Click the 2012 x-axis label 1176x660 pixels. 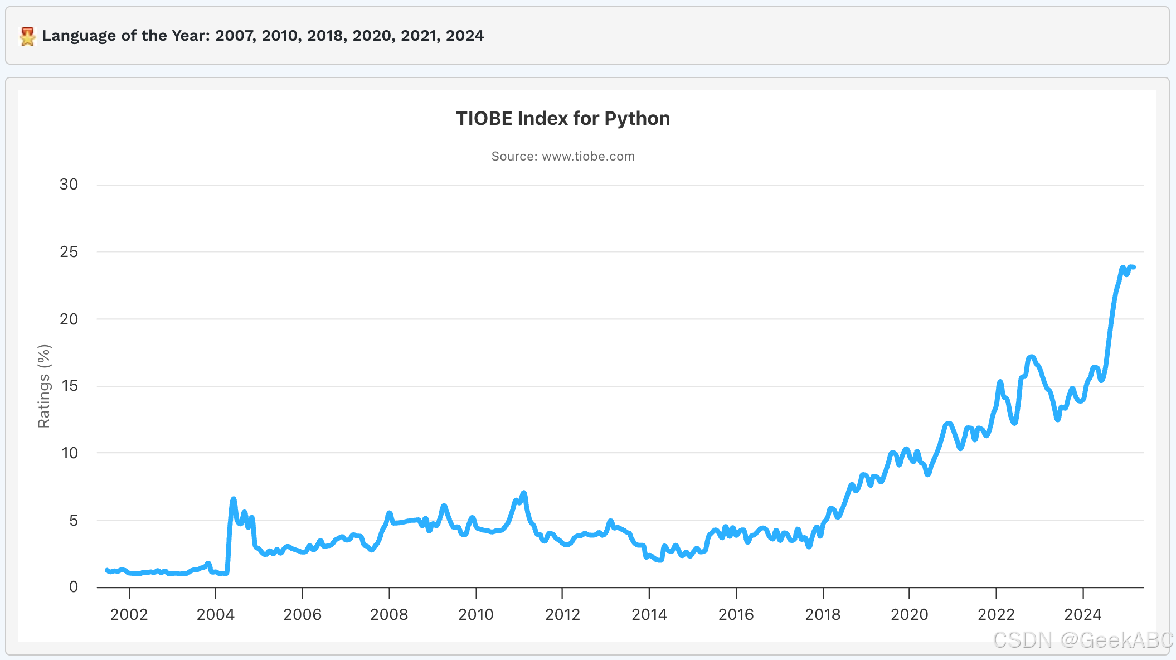[562, 614]
